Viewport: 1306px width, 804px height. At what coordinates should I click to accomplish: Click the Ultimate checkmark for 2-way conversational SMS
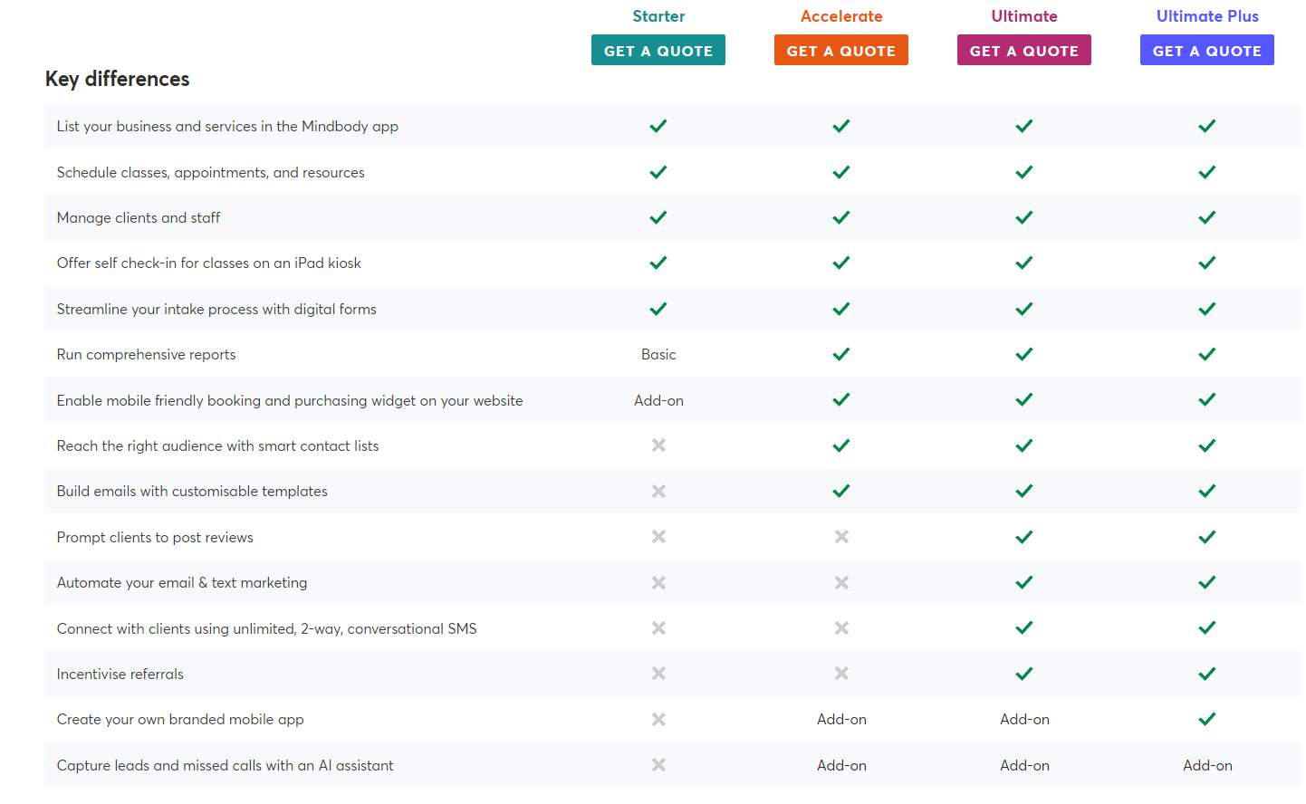pyautogui.click(x=1024, y=627)
